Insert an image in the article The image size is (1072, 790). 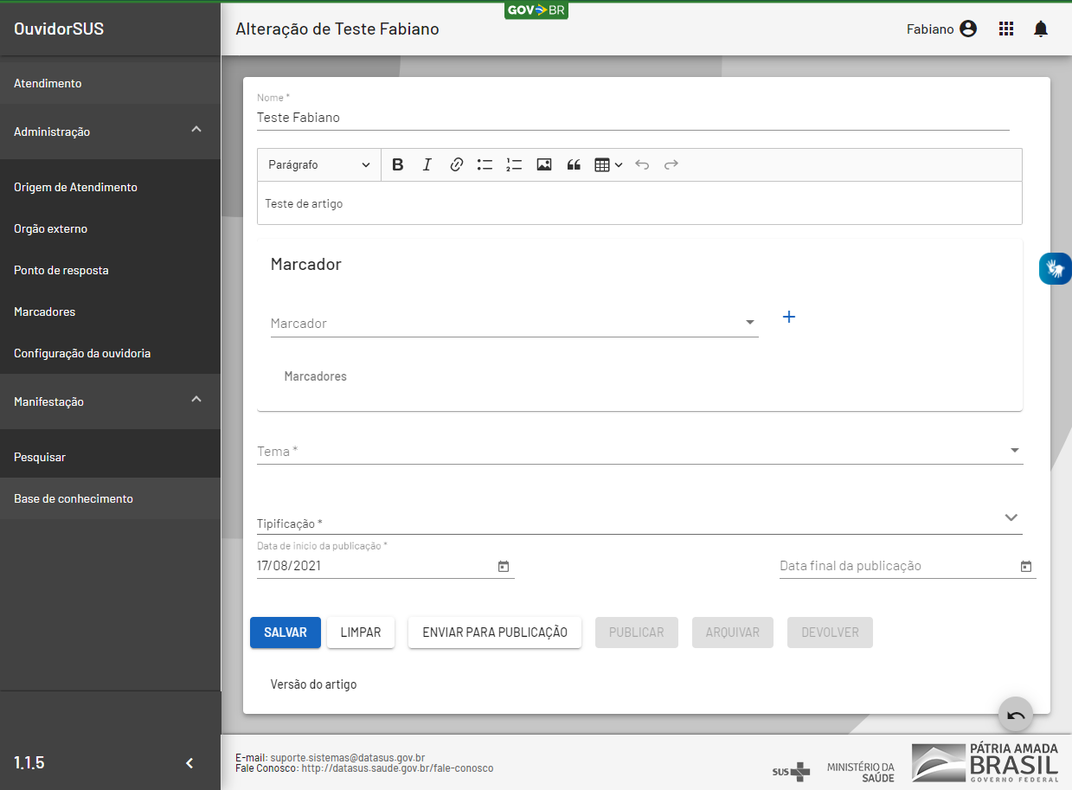point(543,164)
